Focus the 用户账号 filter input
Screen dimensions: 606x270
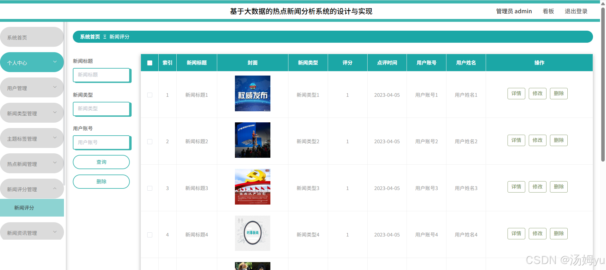pyautogui.click(x=102, y=143)
